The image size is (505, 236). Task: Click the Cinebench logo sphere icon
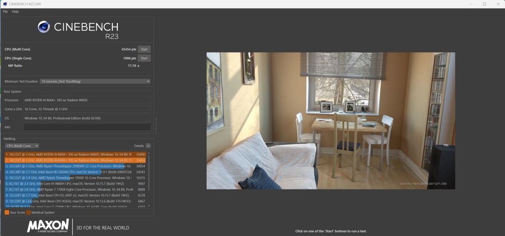(x=44, y=27)
